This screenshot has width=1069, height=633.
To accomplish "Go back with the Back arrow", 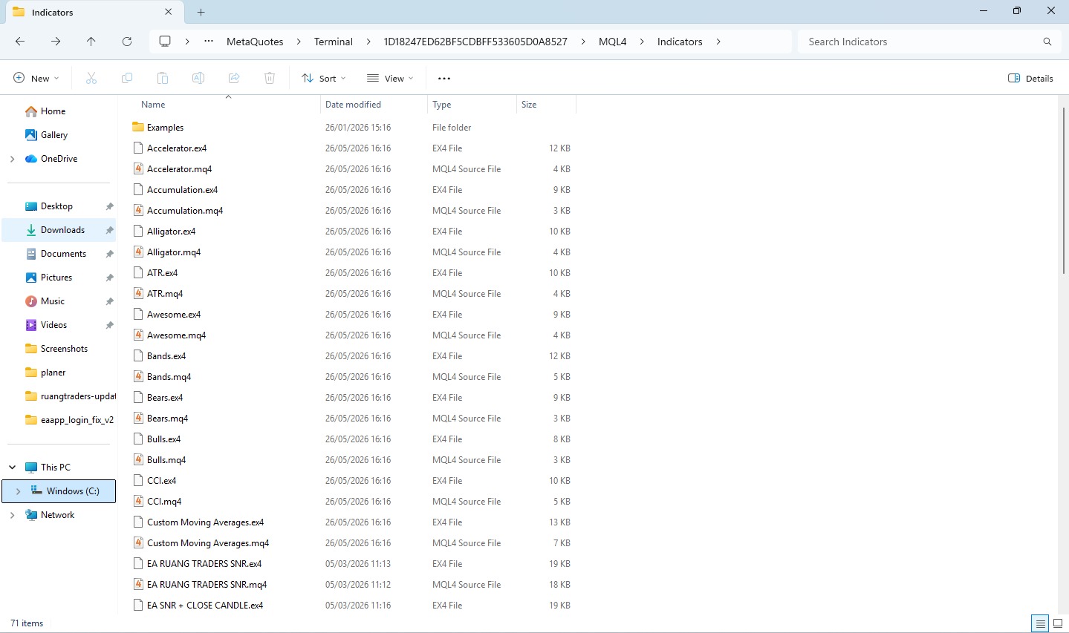I will coord(20,42).
